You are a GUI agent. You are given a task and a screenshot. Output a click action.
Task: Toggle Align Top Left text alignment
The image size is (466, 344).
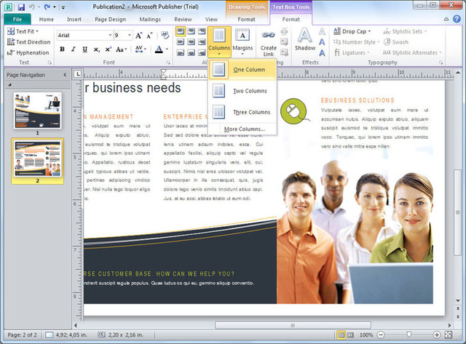[181, 31]
